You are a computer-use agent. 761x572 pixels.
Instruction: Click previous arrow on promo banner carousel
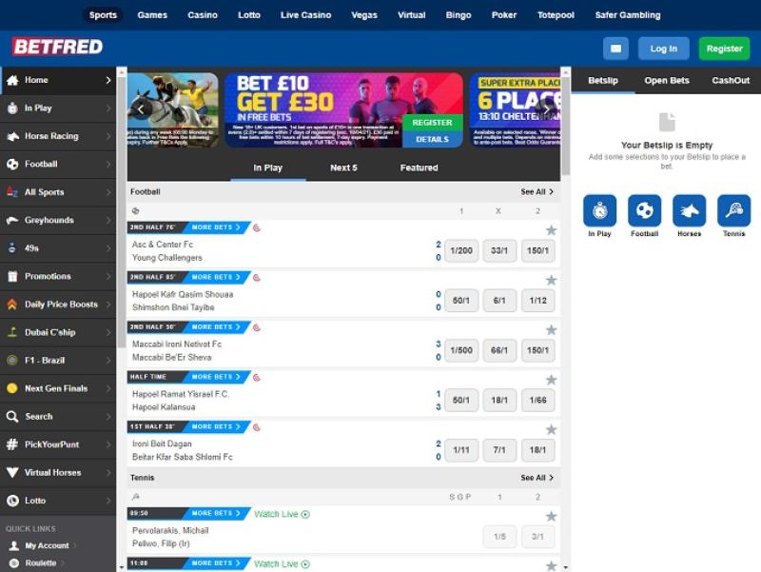[140, 109]
